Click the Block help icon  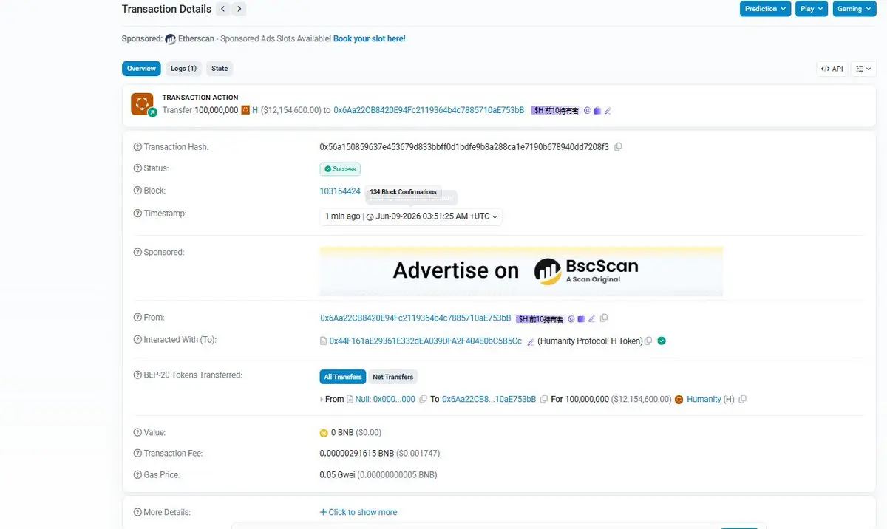tap(137, 191)
